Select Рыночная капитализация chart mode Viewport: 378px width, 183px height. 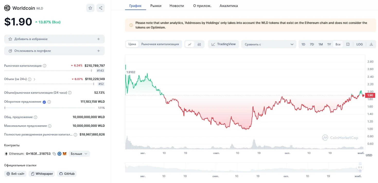[x=160, y=44]
